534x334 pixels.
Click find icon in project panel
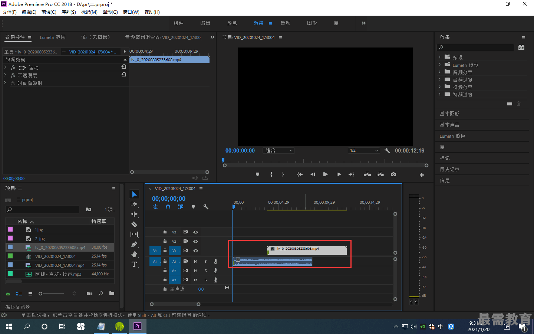[x=100, y=293]
